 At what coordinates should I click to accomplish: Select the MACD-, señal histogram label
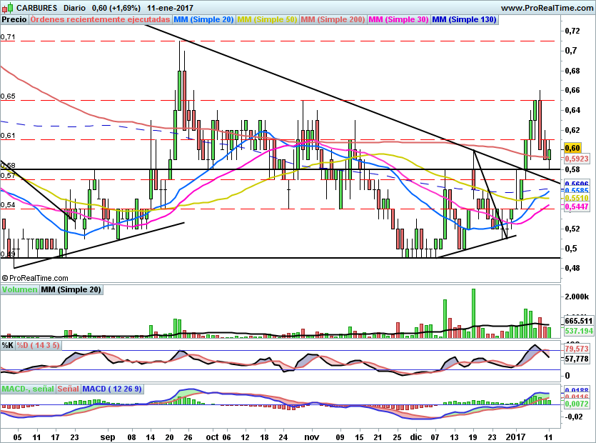(x=27, y=389)
